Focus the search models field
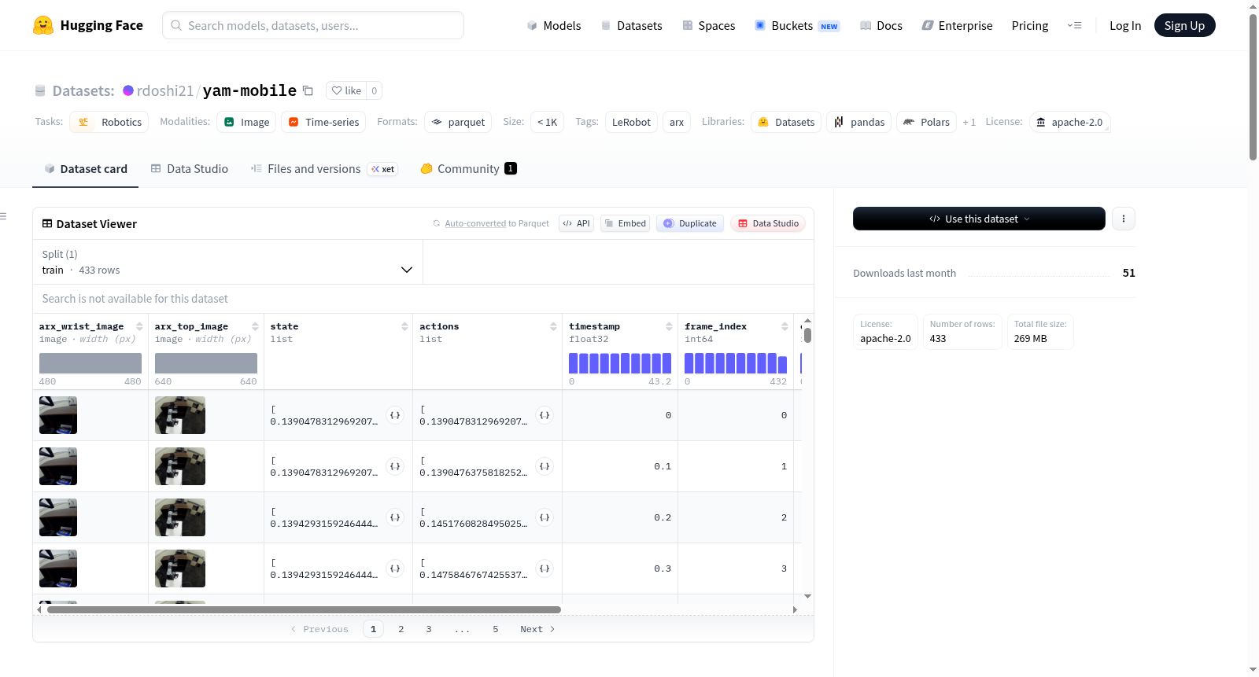Screen dimensions: 1259x677 313,25
